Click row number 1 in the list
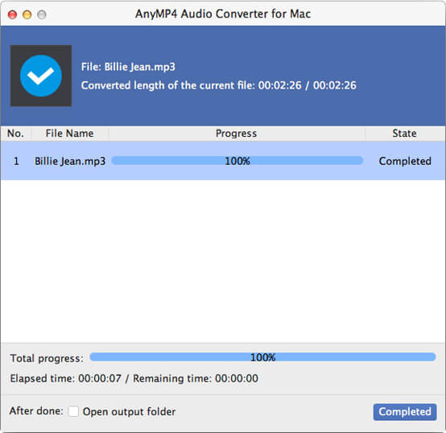The width and height of the screenshot is (446, 433). pyautogui.click(x=16, y=161)
